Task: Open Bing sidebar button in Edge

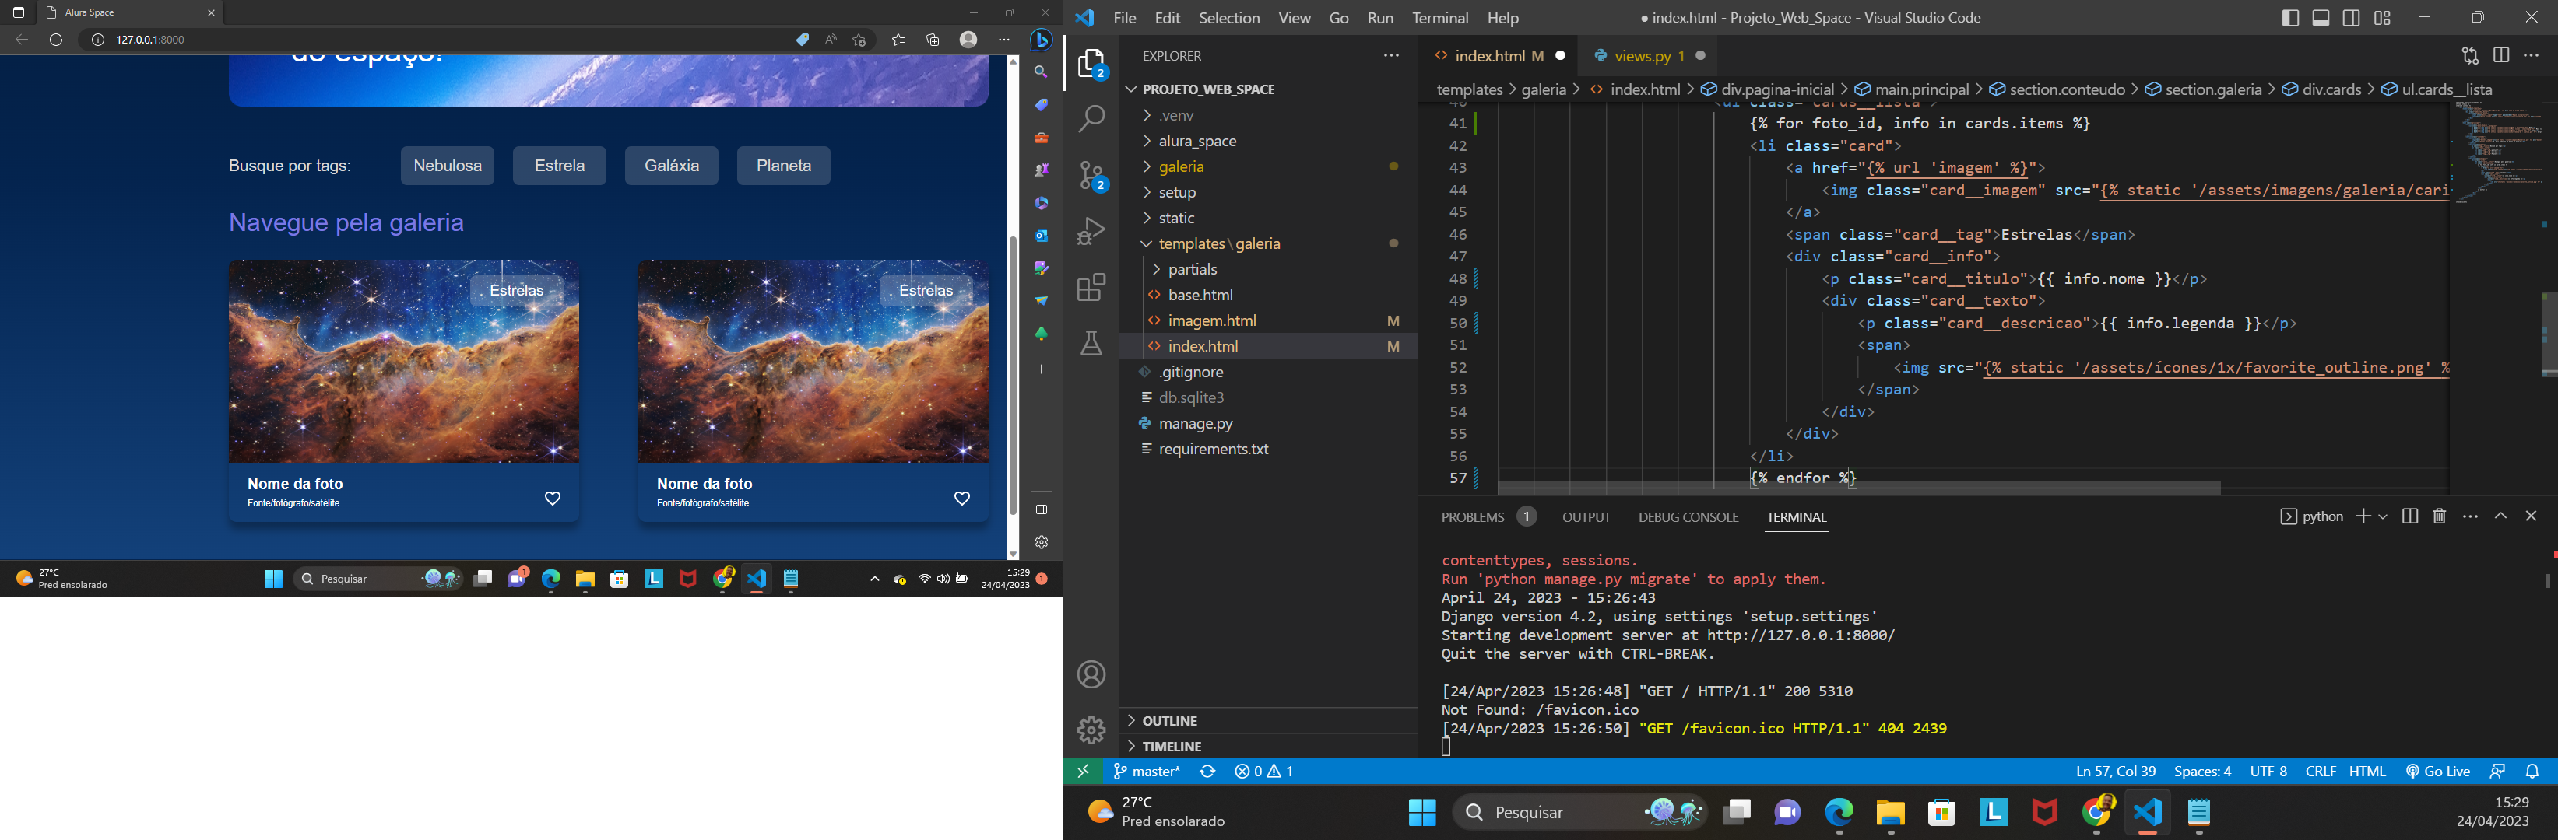Action: (1042, 40)
